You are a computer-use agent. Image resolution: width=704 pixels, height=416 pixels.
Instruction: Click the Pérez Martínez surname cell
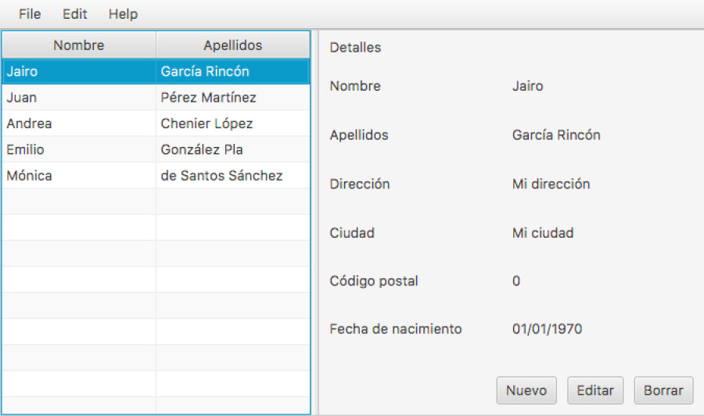click(232, 98)
